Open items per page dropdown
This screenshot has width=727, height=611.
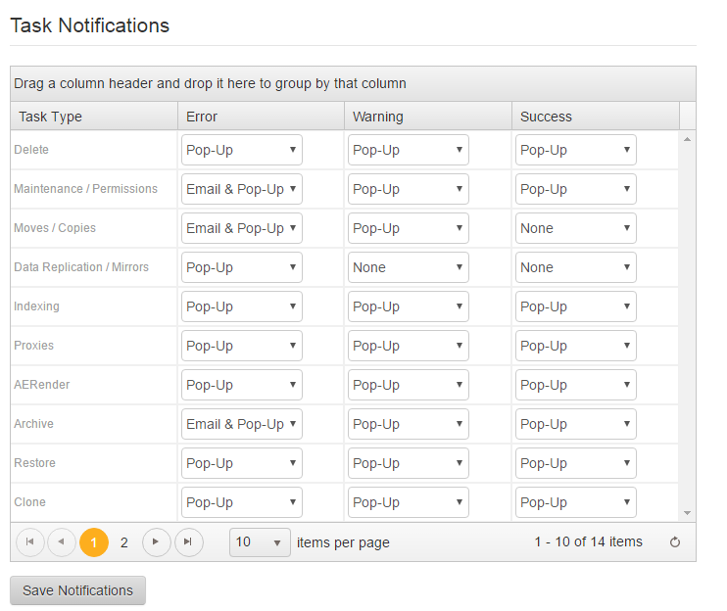260,542
